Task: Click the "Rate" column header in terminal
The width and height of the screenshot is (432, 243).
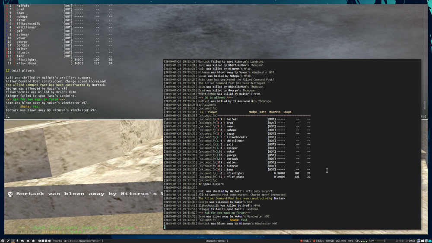Action: point(263,112)
